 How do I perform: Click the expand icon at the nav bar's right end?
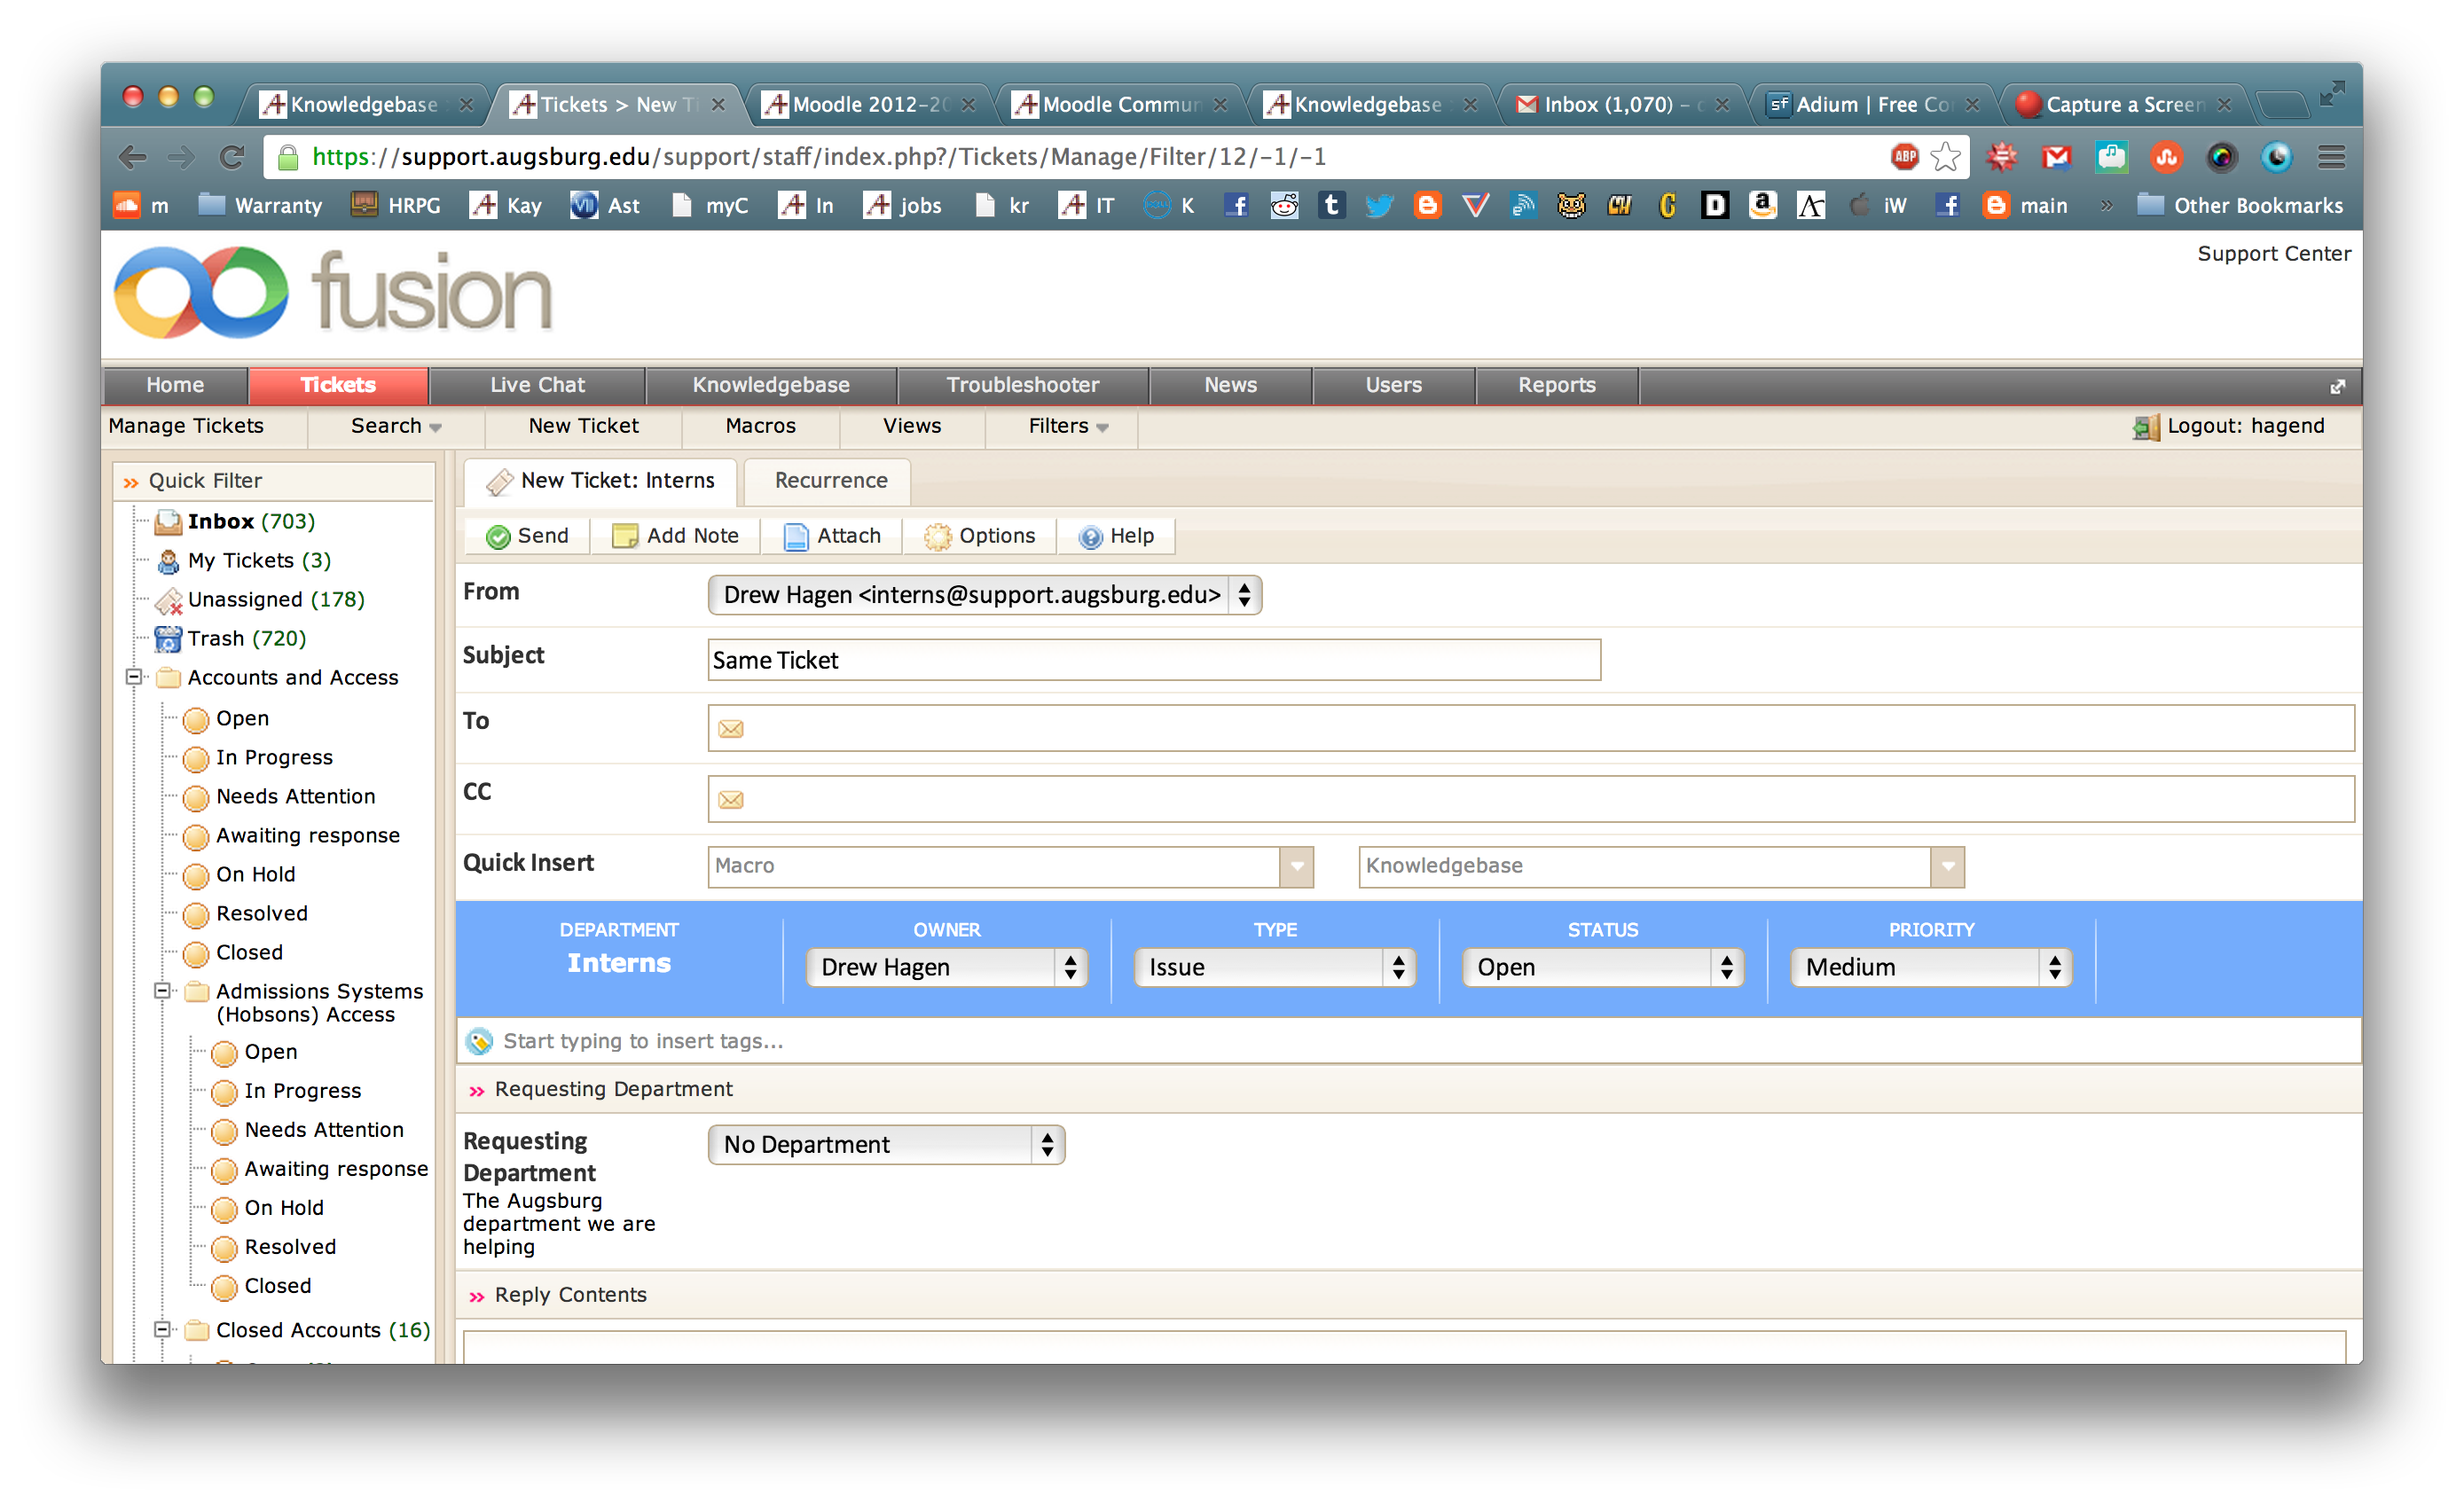(2337, 387)
